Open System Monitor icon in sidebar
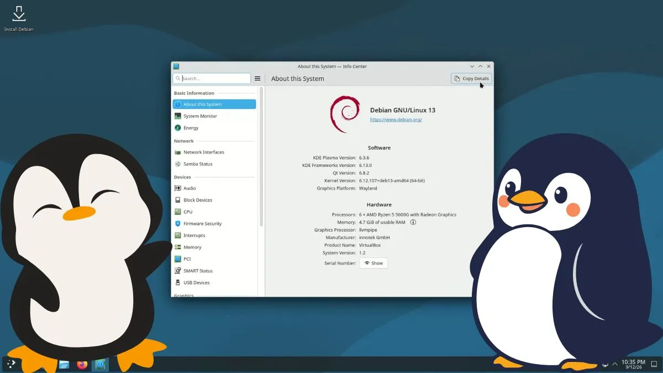This screenshot has width=663, height=373. tap(178, 116)
